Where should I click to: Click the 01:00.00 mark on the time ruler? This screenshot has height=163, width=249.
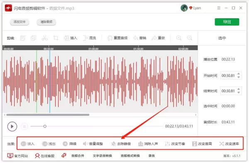click(x=93, y=49)
